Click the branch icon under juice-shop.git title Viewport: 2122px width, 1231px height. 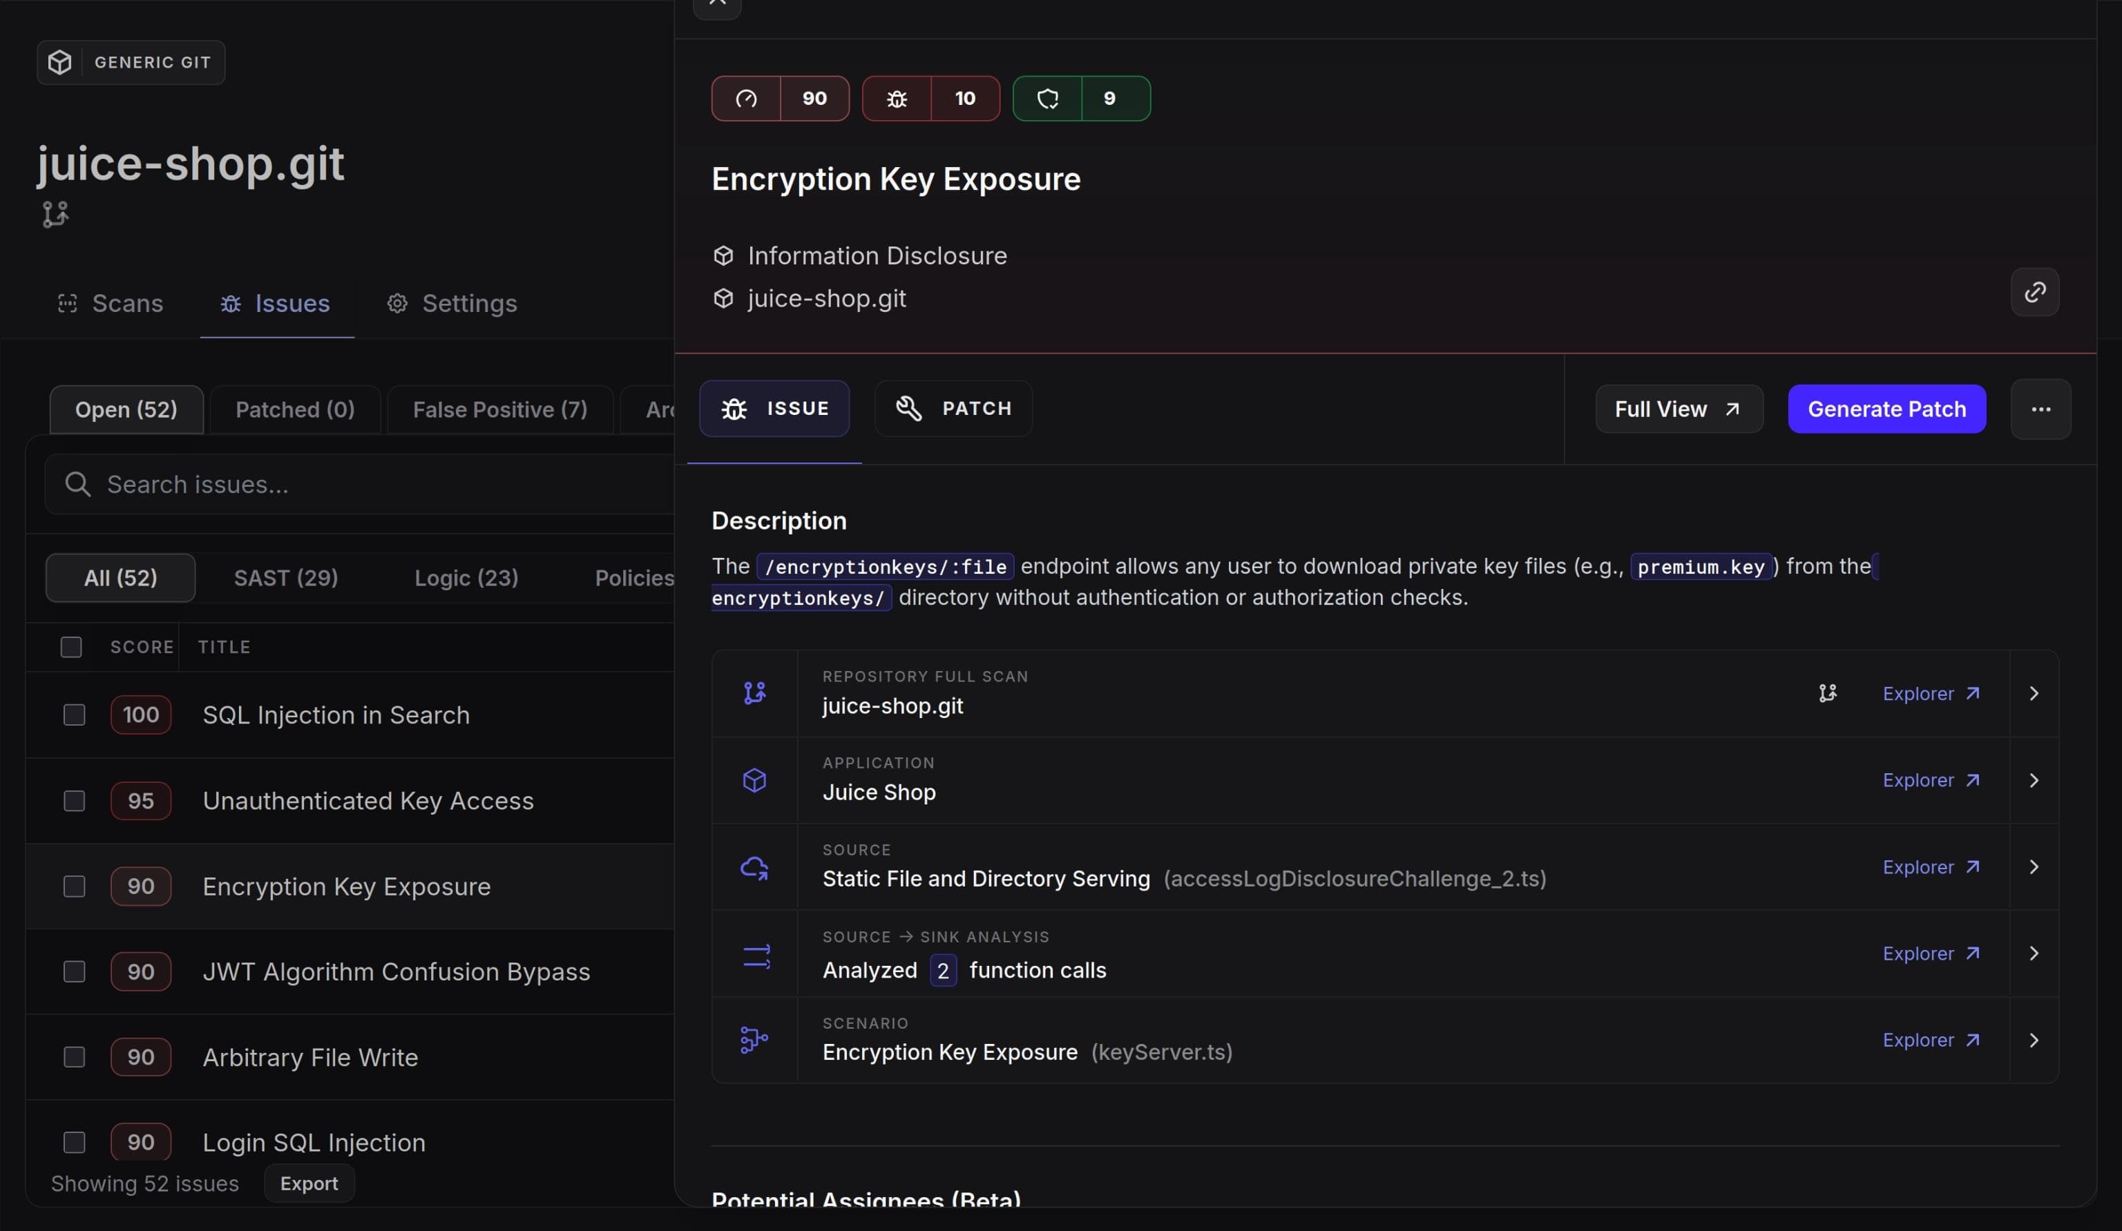pyautogui.click(x=55, y=214)
